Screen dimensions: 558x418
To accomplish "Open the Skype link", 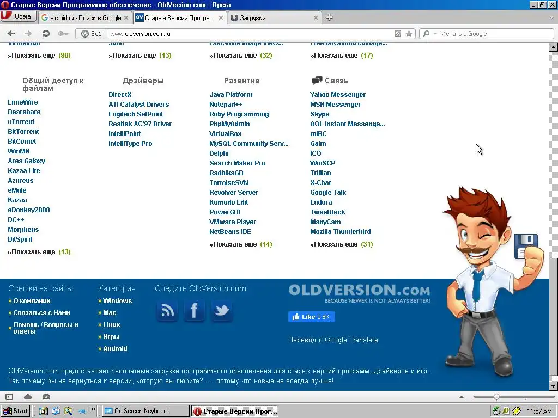I will pos(319,114).
